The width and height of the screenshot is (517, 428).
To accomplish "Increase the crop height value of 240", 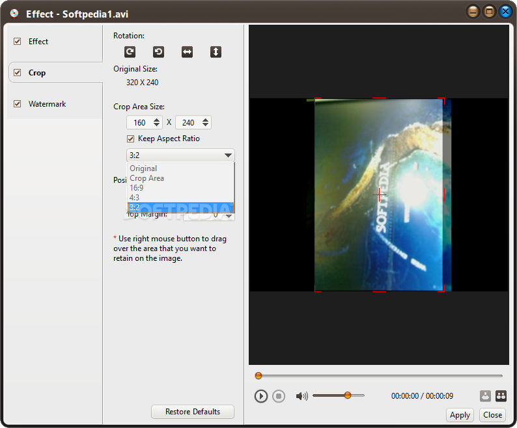I will pyautogui.click(x=205, y=120).
